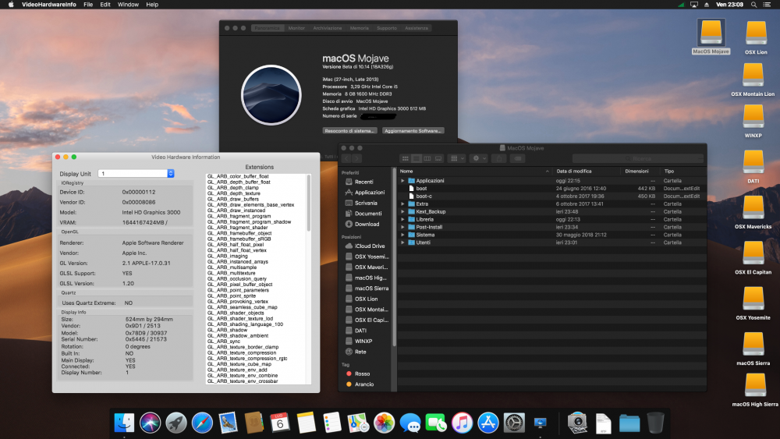The image size is (780, 439).
Task: Switch Finder to list view
Action: coord(417,158)
